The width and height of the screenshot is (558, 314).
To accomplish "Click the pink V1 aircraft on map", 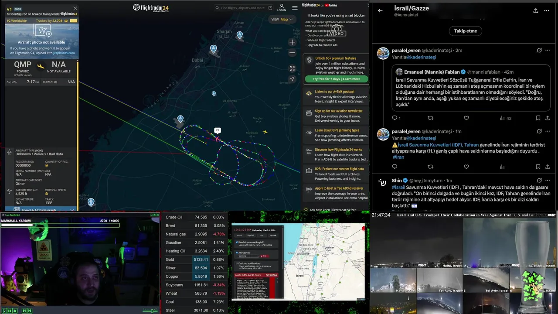I will pos(217,138).
